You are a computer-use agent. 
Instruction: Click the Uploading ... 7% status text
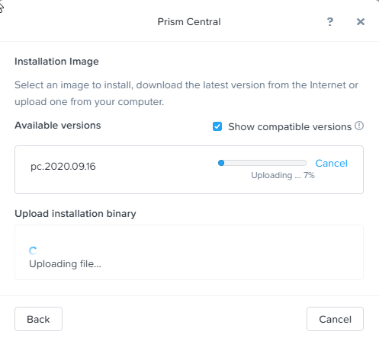283,175
